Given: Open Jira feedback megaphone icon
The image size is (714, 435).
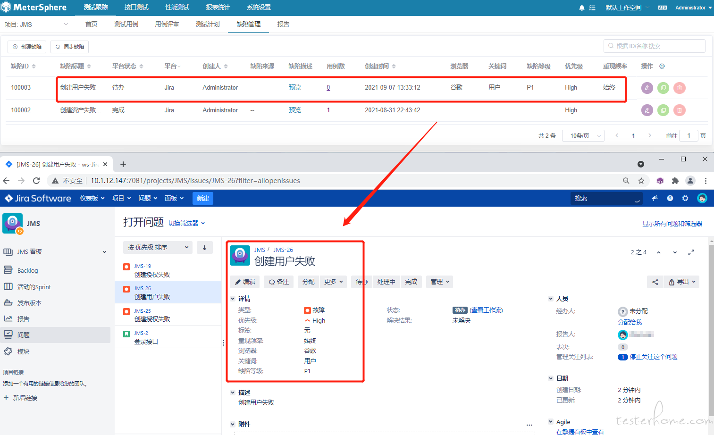Looking at the screenshot, I should pyautogui.click(x=655, y=198).
